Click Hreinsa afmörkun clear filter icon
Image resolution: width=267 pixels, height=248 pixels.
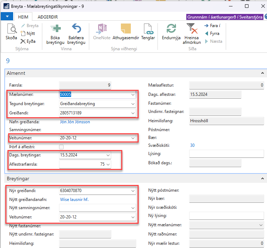point(192,29)
